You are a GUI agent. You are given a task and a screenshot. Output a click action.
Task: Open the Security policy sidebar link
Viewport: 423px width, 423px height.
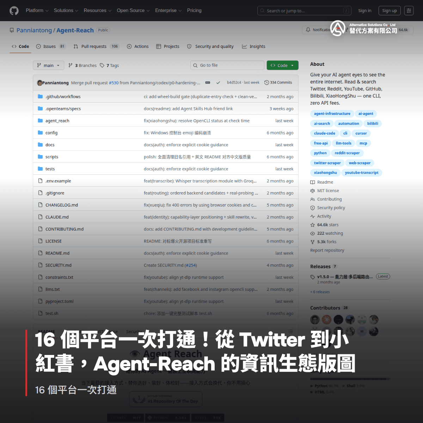pos(327,208)
